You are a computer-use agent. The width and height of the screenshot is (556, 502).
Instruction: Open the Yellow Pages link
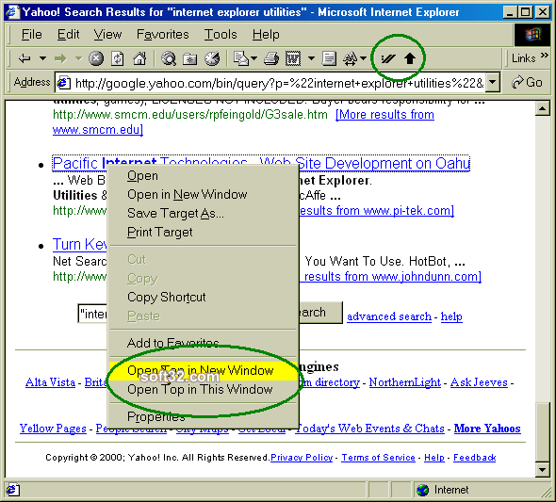pos(53,429)
